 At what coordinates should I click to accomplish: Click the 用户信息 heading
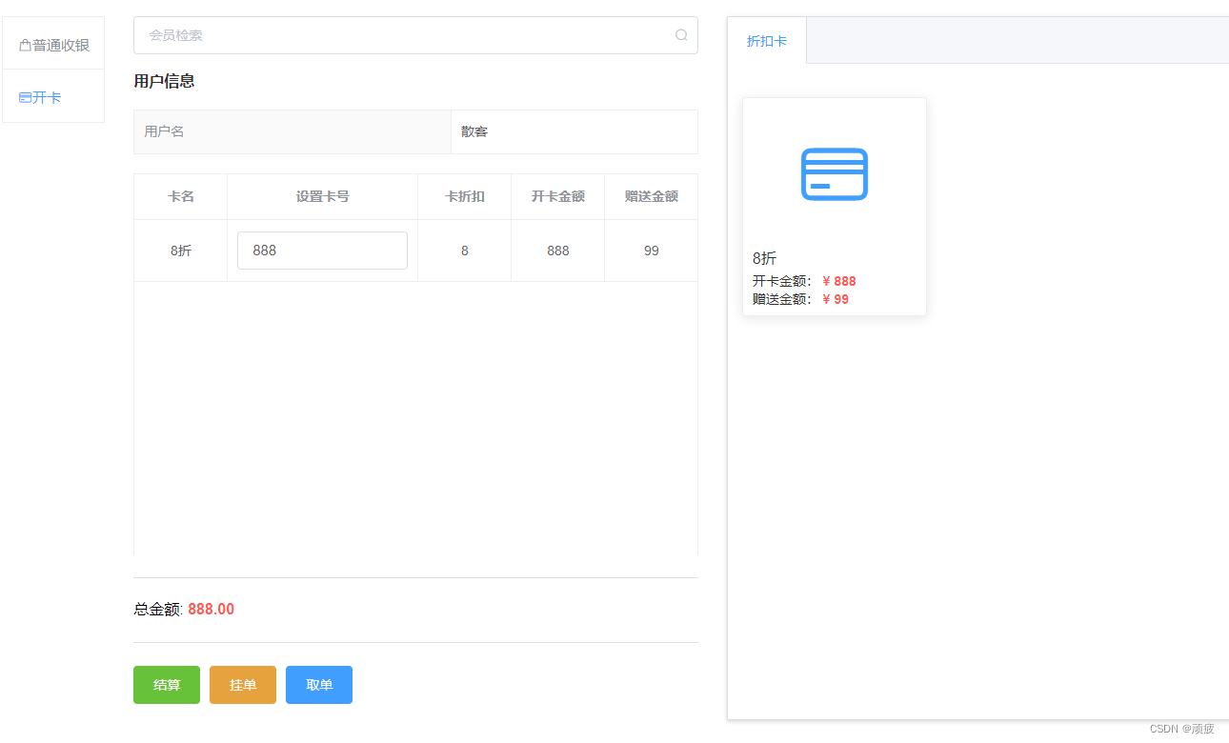tap(164, 81)
